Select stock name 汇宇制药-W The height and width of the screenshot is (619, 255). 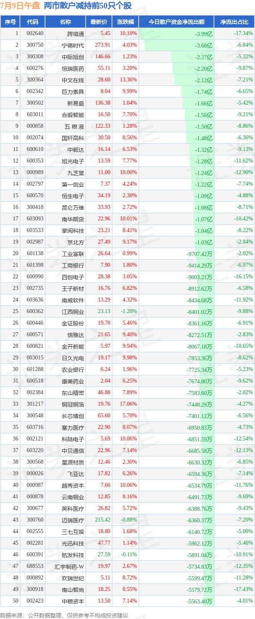tap(70, 567)
